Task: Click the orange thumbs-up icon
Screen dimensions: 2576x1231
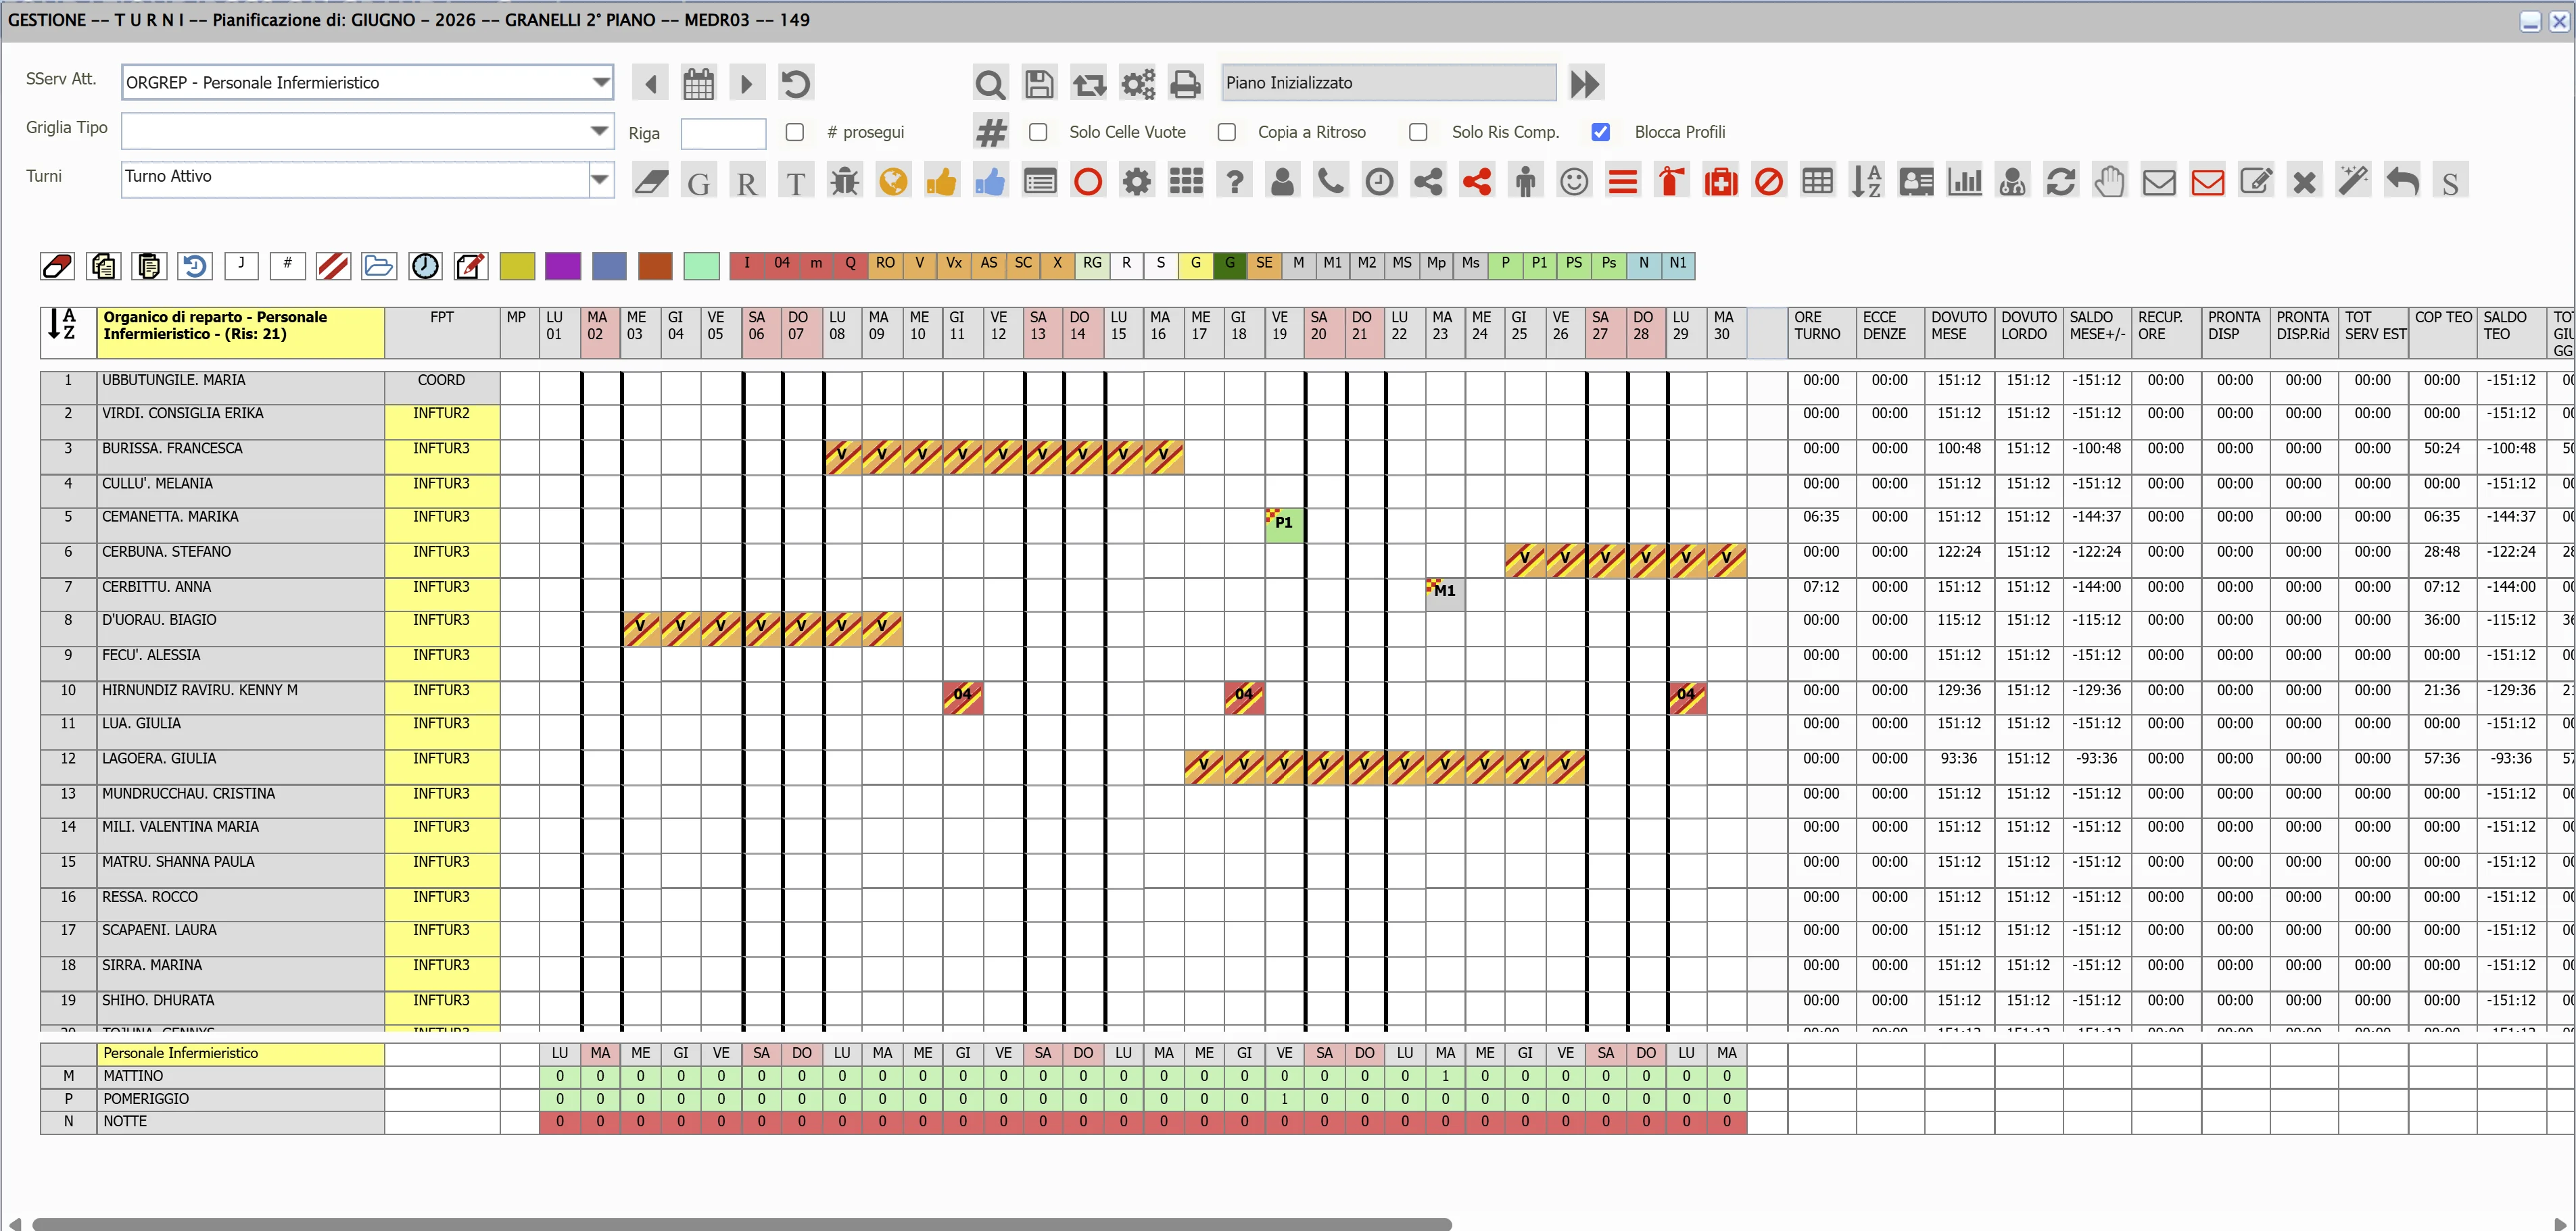Action: pyautogui.click(x=941, y=182)
